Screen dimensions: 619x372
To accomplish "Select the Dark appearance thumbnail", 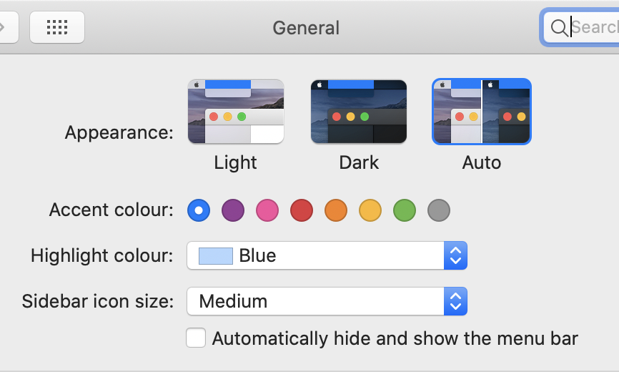I will (359, 112).
